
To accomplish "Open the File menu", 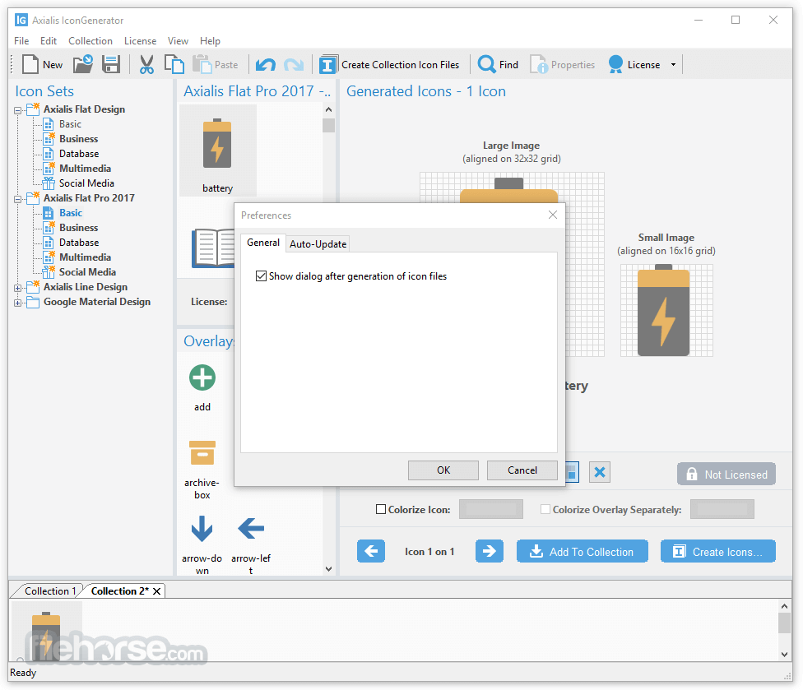I will [21, 41].
